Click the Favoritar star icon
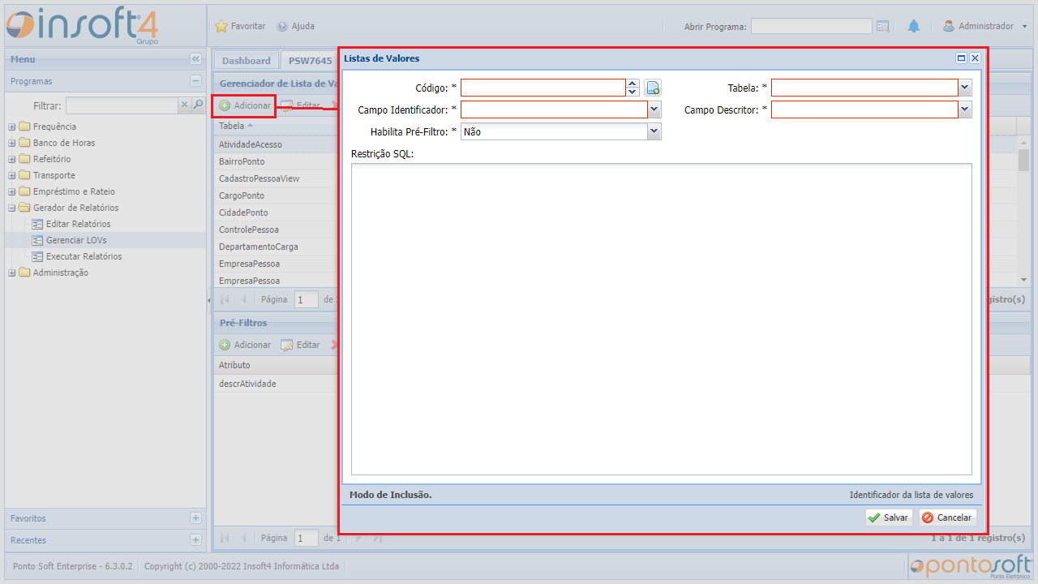The width and height of the screenshot is (1038, 584). 221,27
